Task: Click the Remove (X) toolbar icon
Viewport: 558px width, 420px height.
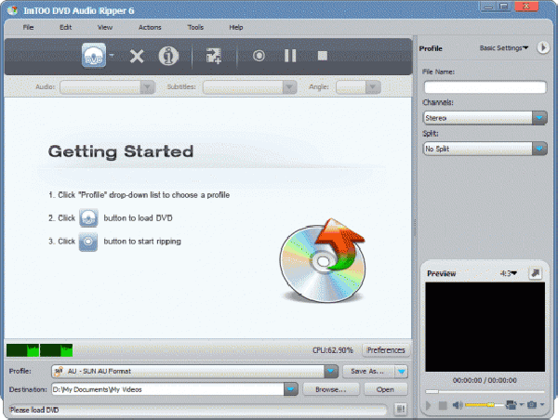Action: [x=137, y=57]
